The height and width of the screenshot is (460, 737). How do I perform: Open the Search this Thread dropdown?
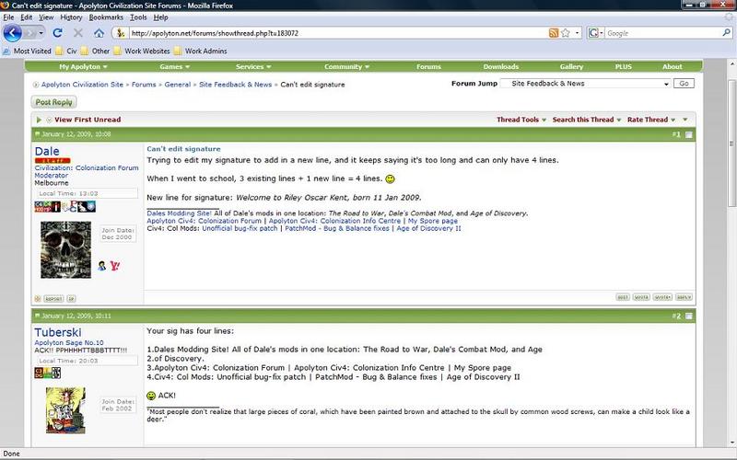586,120
